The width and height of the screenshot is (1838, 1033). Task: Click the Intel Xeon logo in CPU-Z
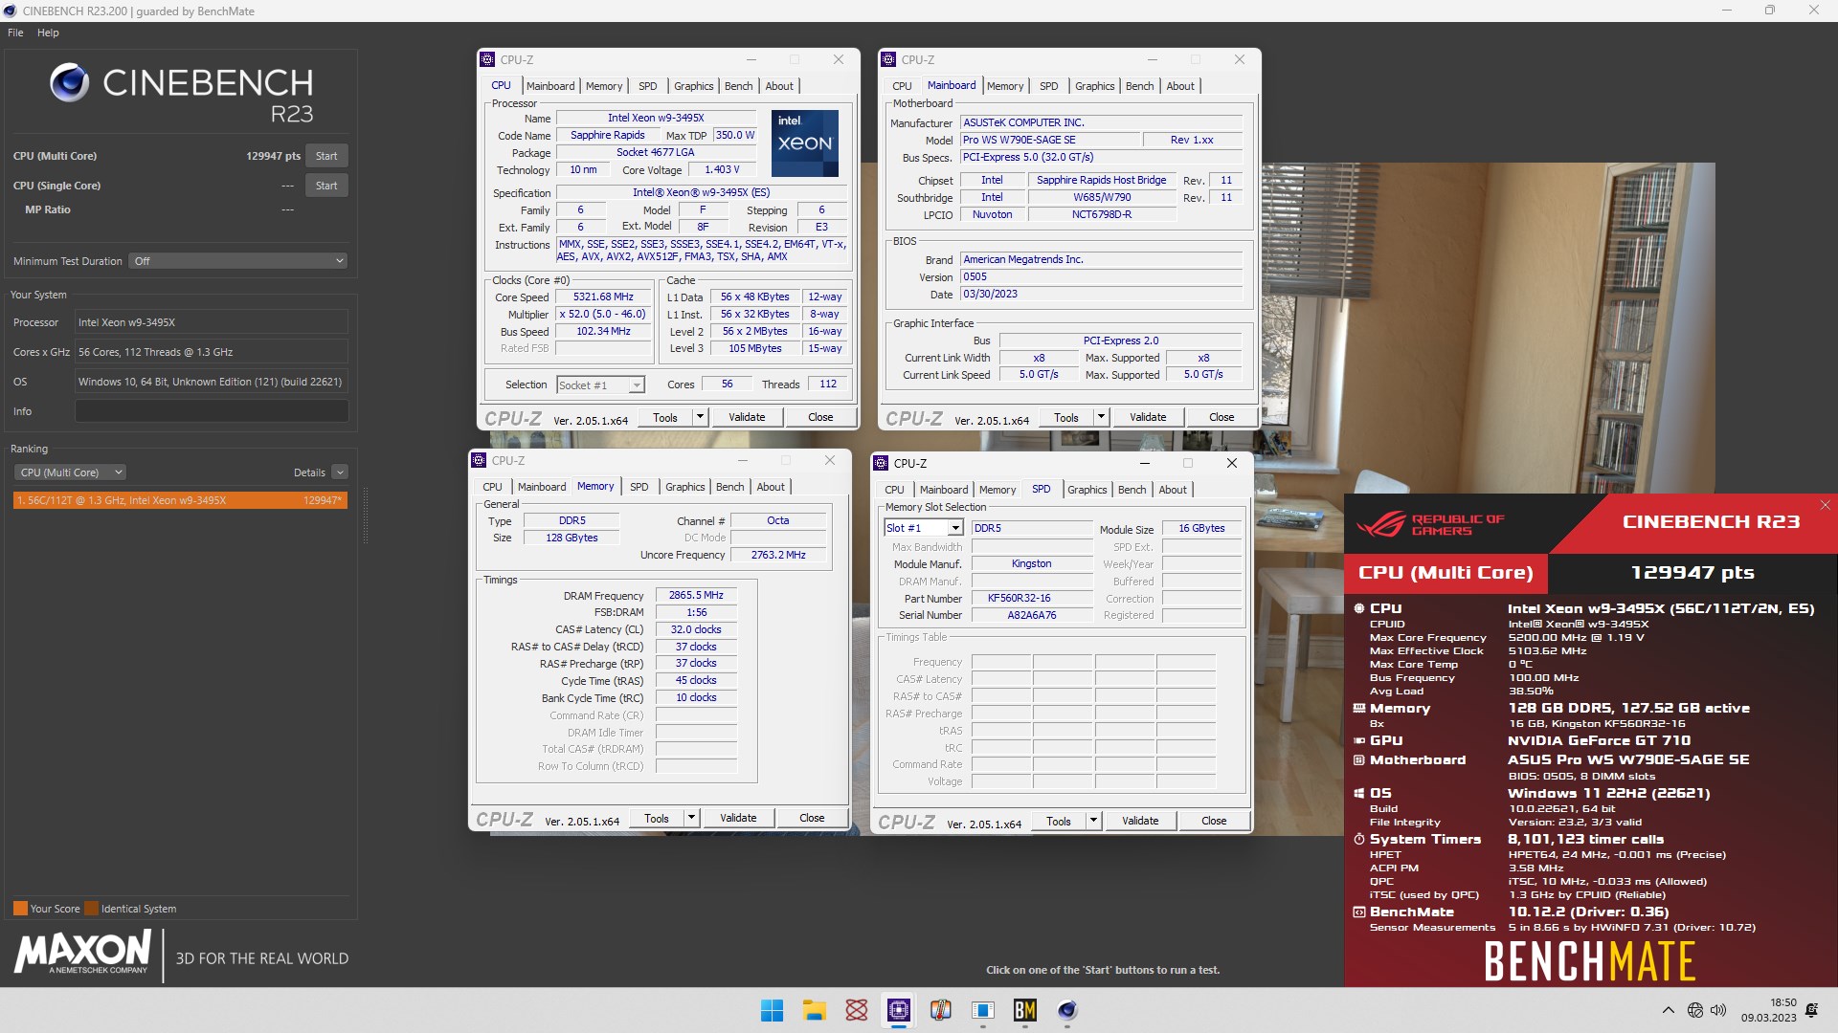805,143
